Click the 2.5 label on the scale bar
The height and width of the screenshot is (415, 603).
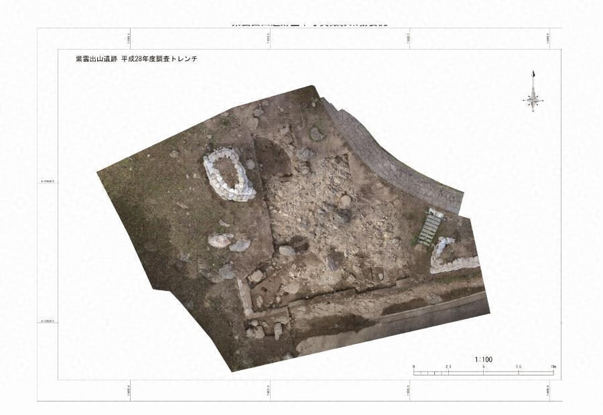448,367
